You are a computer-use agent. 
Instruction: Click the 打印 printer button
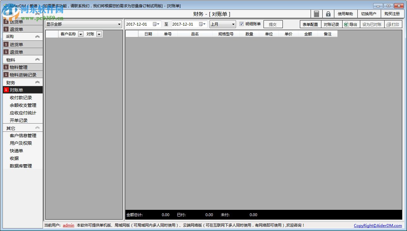(x=393, y=24)
